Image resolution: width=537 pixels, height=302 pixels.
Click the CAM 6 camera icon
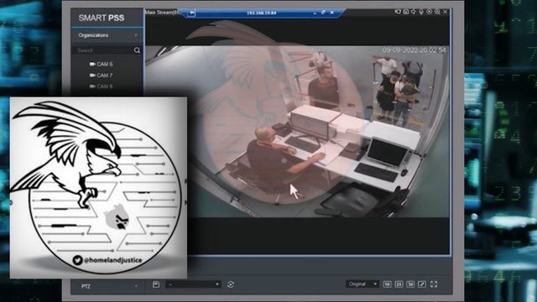(92, 64)
